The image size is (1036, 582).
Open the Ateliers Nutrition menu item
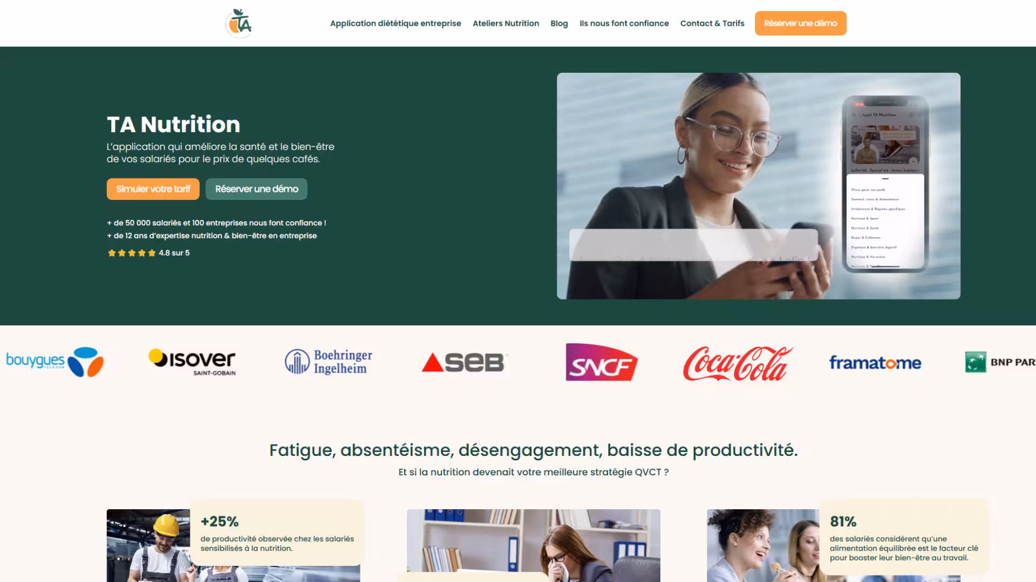(506, 23)
